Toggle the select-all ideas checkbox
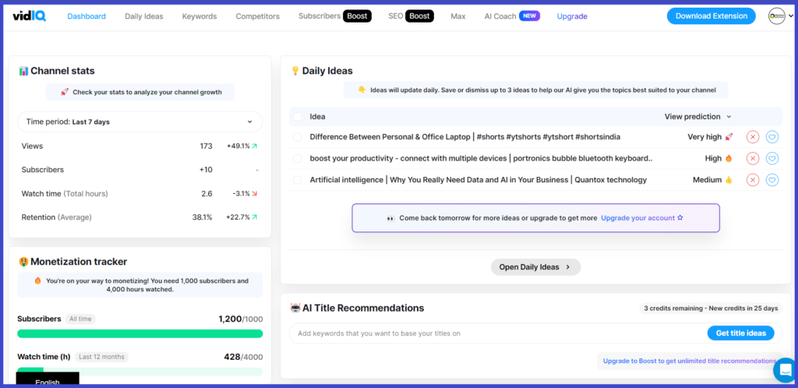This screenshot has width=798, height=388. pos(298,116)
